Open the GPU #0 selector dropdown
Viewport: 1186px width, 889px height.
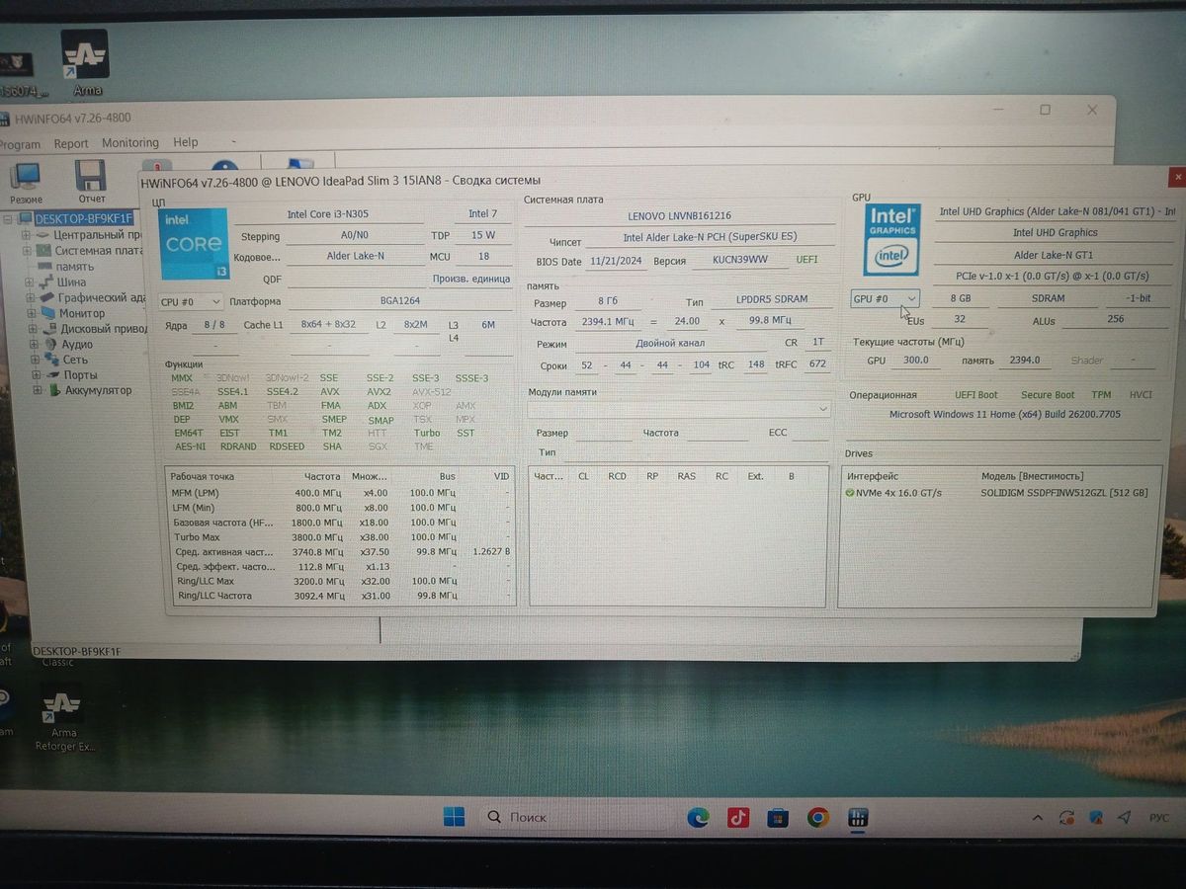click(885, 298)
